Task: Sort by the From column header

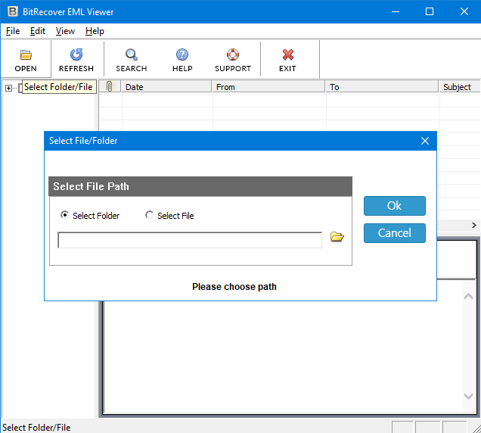Action: tap(268, 86)
